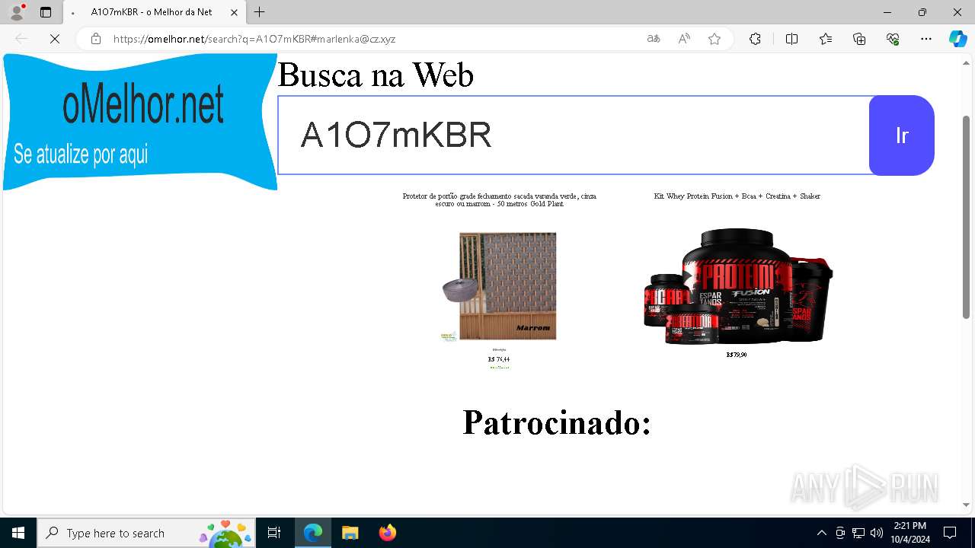
Task: Open the browser profile icon
Action: [17, 12]
